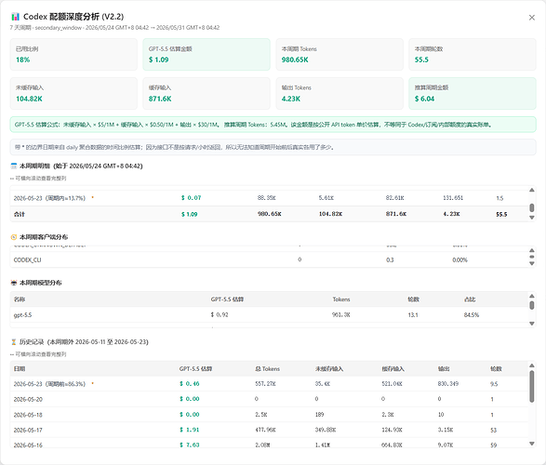546x465 pixels.
Task: Click the bar chart icon beside Codex title
Action: pos(15,17)
